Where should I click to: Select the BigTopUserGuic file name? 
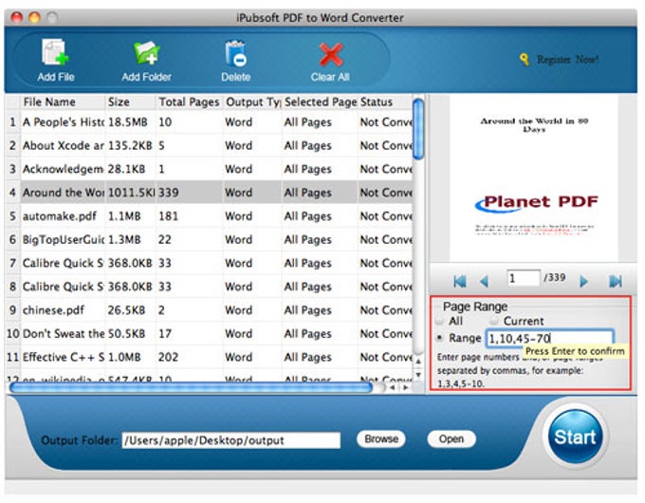tap(63, 239)
